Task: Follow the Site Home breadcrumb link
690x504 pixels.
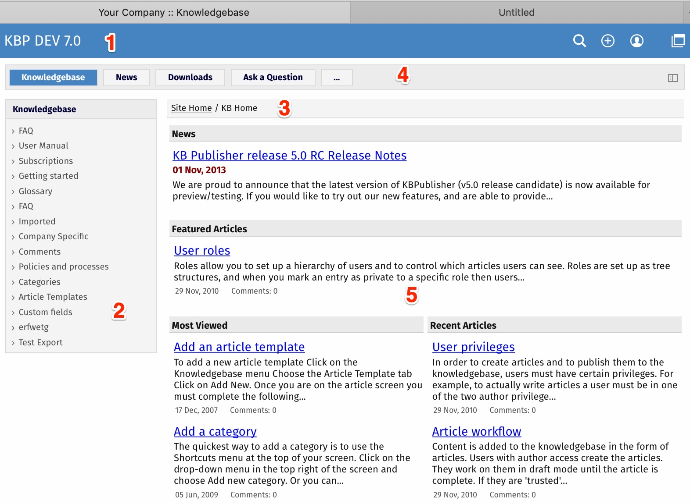Action: tap(191, 108)
